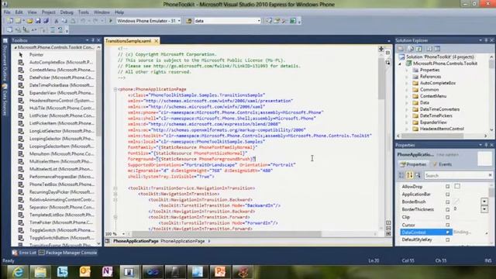Collapse the Microsoft.Phone.Controls.Toolkit project node
The image size is (496, 279).
tap(400, 64)
